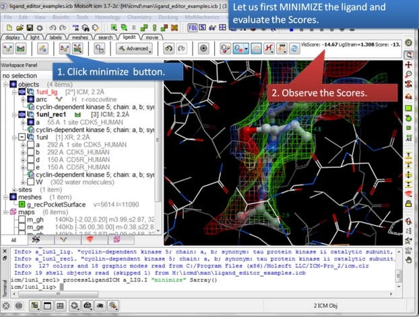Switch to the meshes tab
This screenshot has height=318, width=419.
pyautogui.click(x=79, y=38)
